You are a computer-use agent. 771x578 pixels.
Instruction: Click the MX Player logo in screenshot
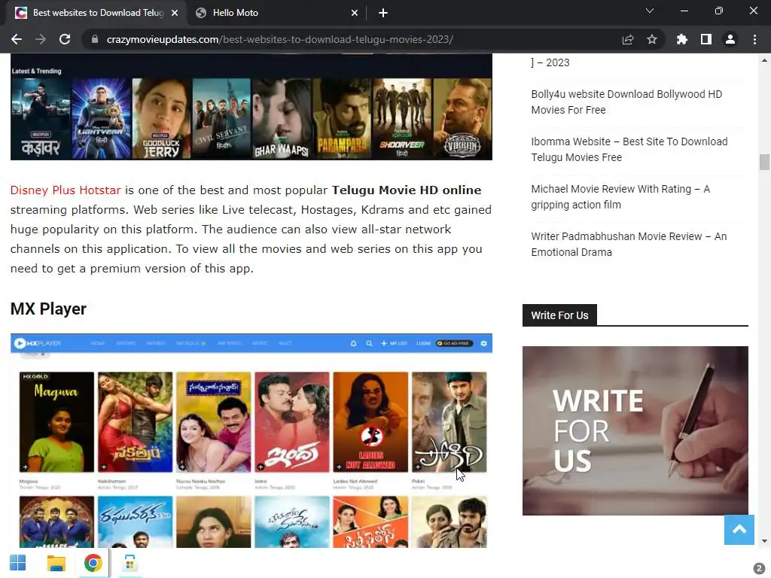point(38,343)
